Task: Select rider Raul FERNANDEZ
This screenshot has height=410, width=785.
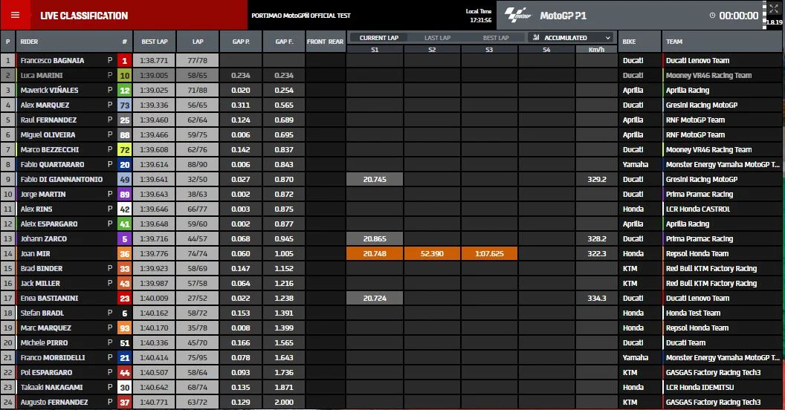Action: pyautogui.click(x=48, y=120)
